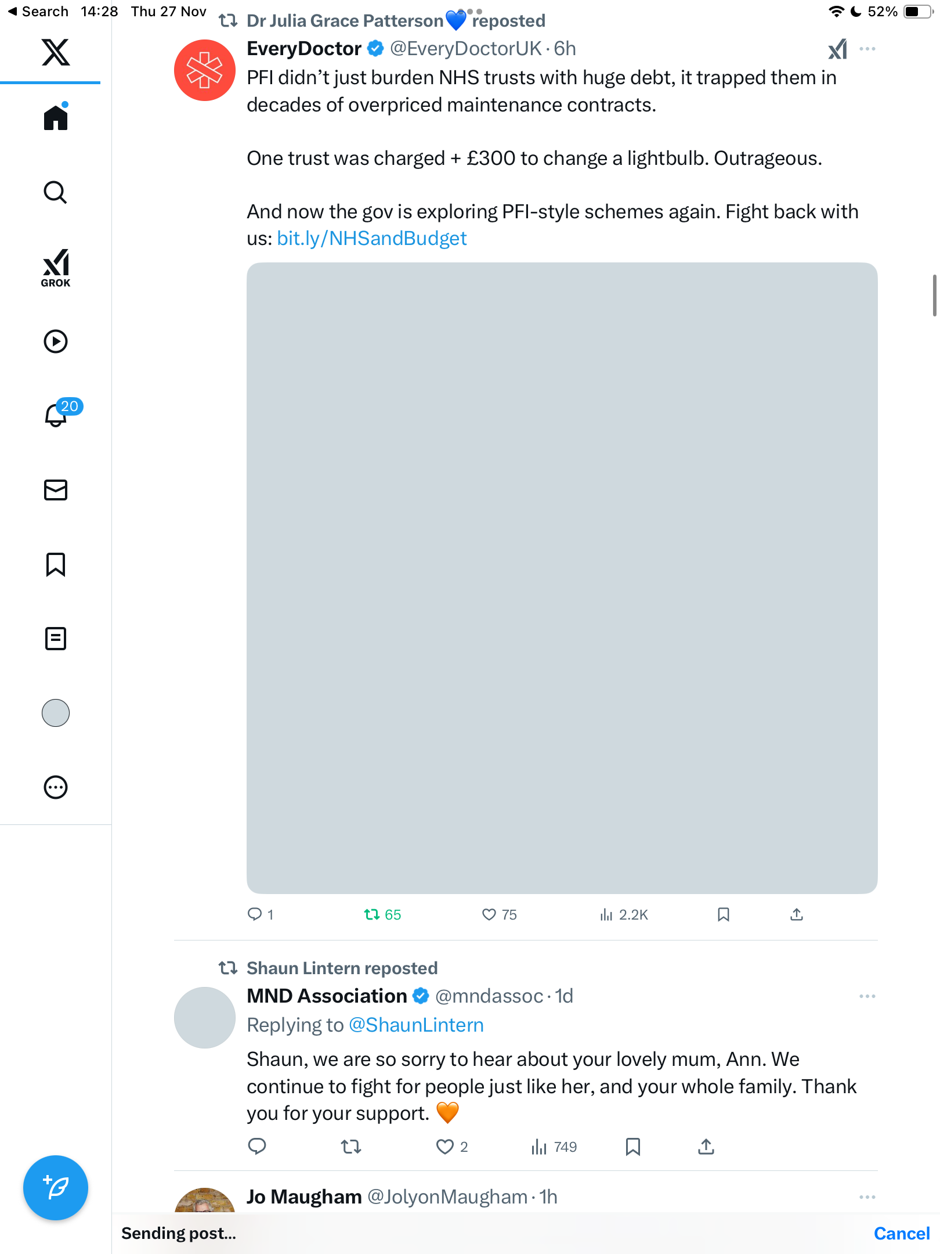This screenshot has height=1254, width=940.
Task: Bookmark the MND Association post
Action: (632, 1147)
